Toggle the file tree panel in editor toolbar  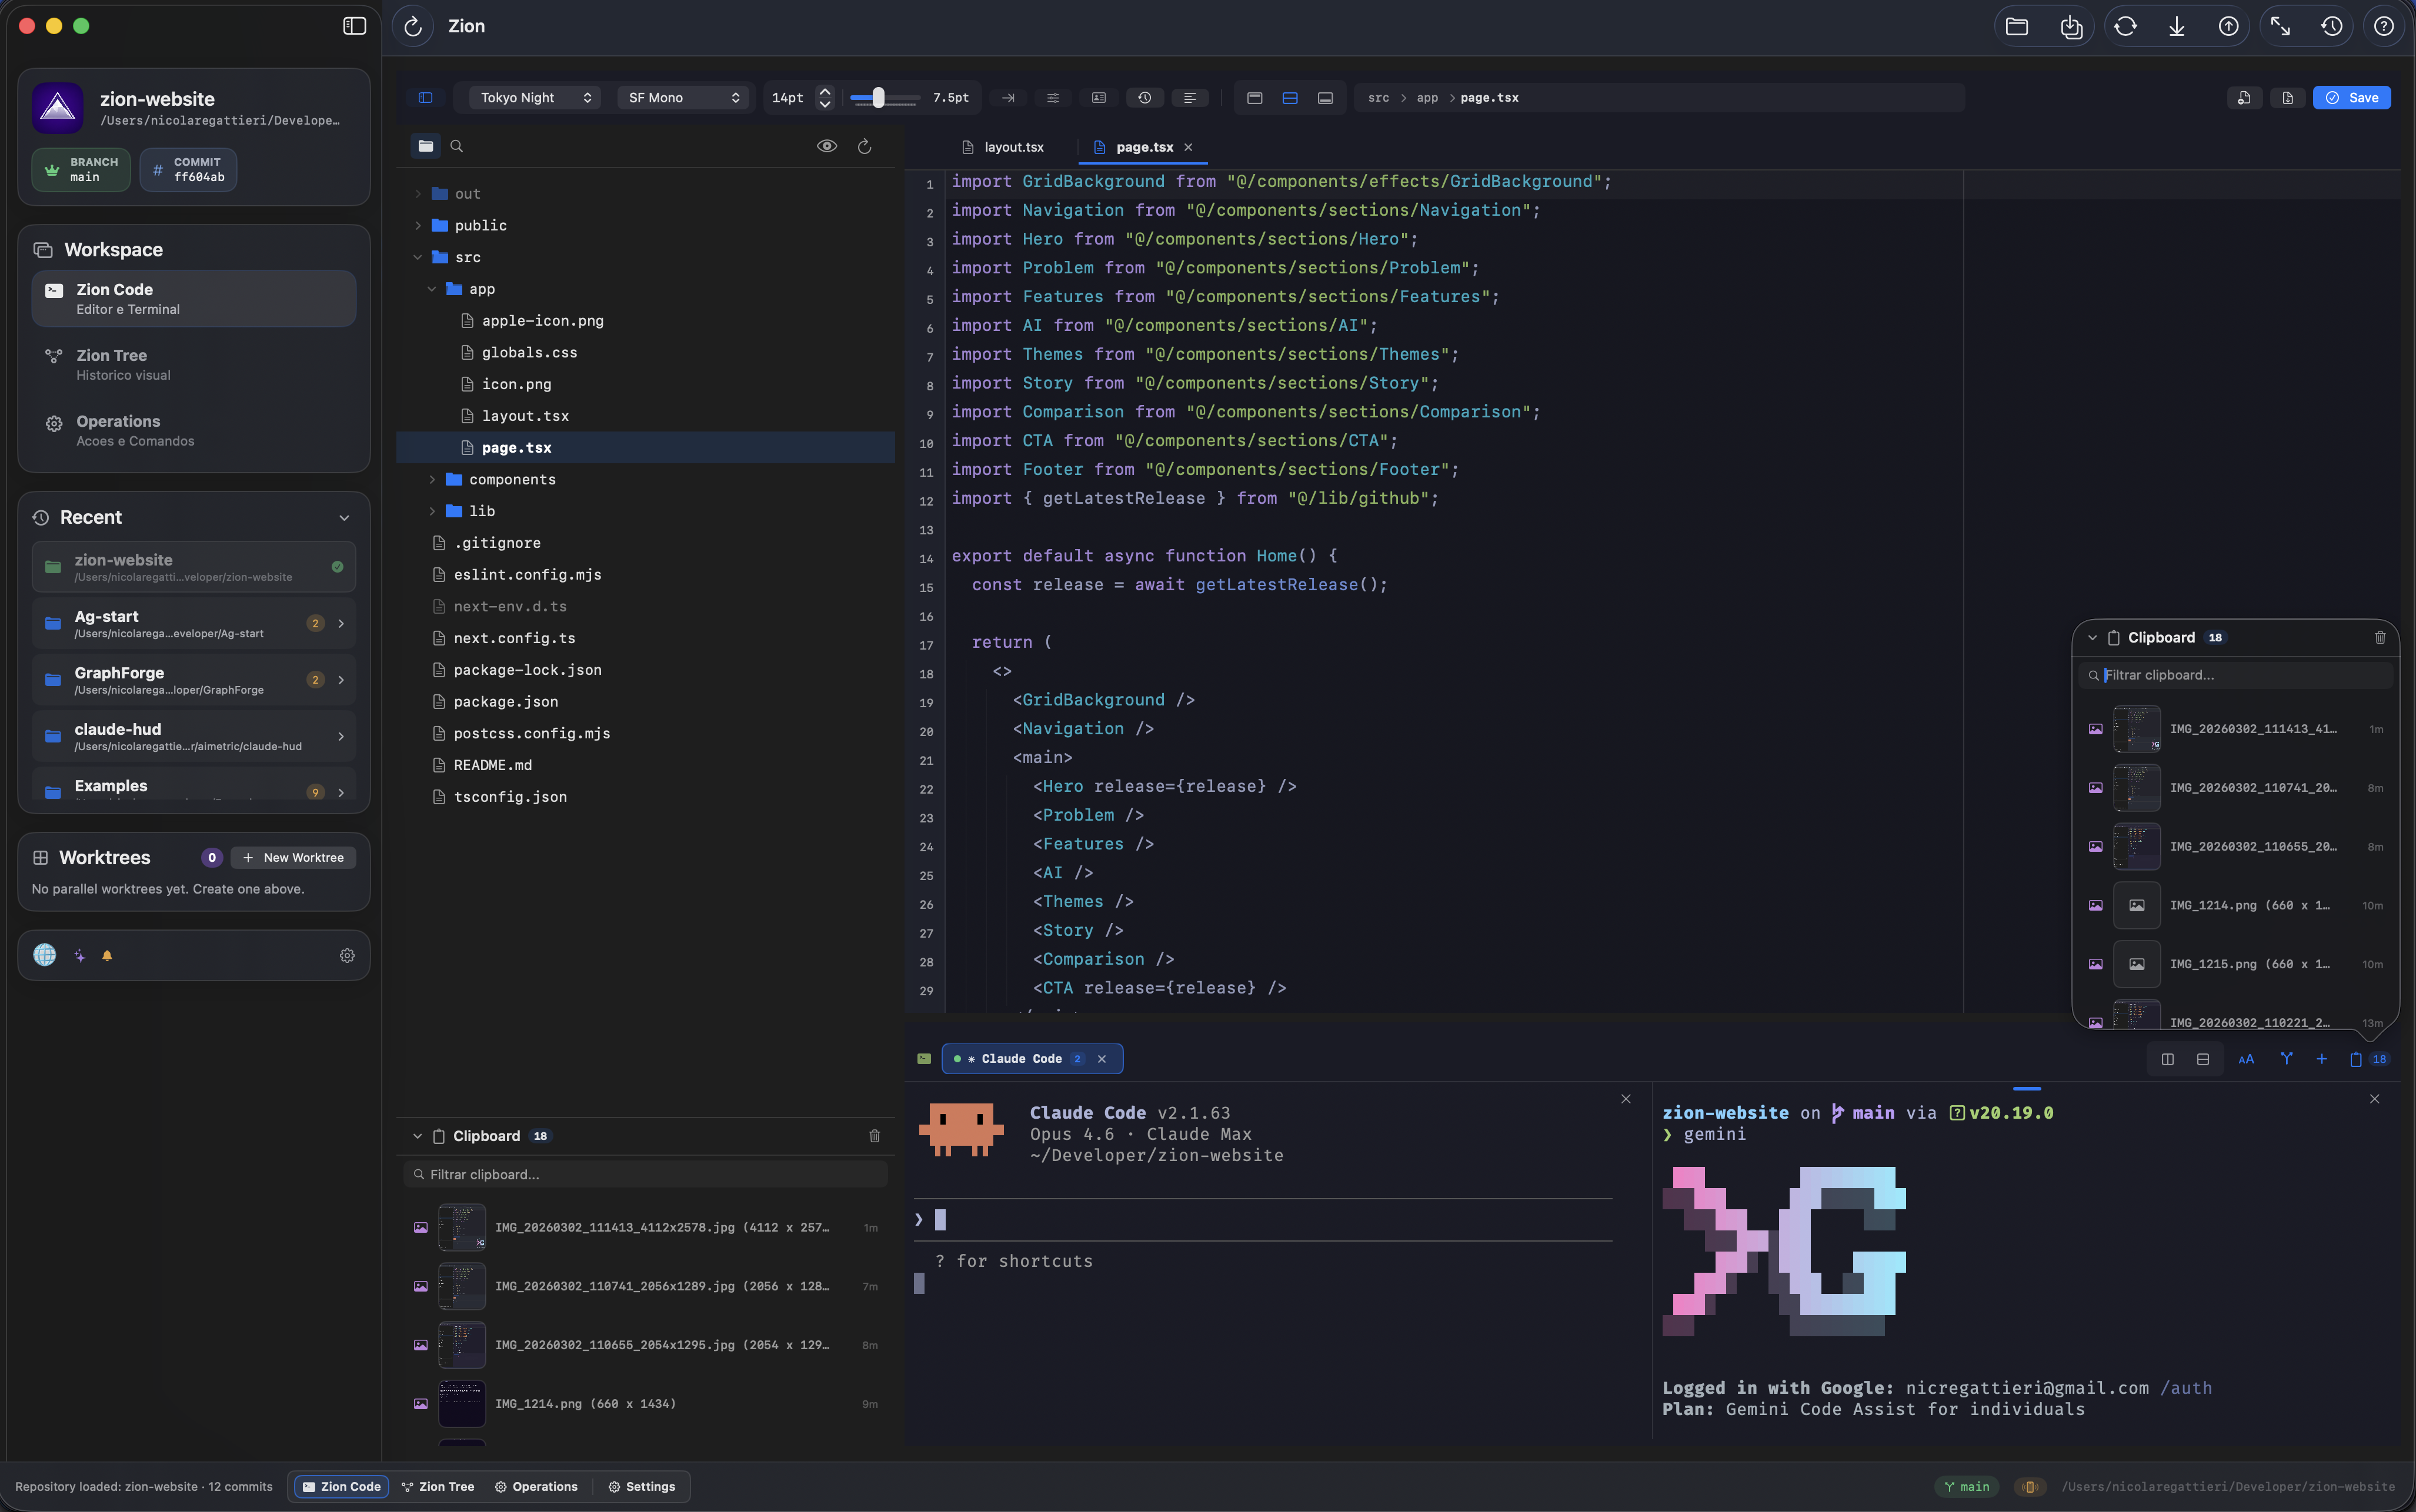click(x=425, y=98)
